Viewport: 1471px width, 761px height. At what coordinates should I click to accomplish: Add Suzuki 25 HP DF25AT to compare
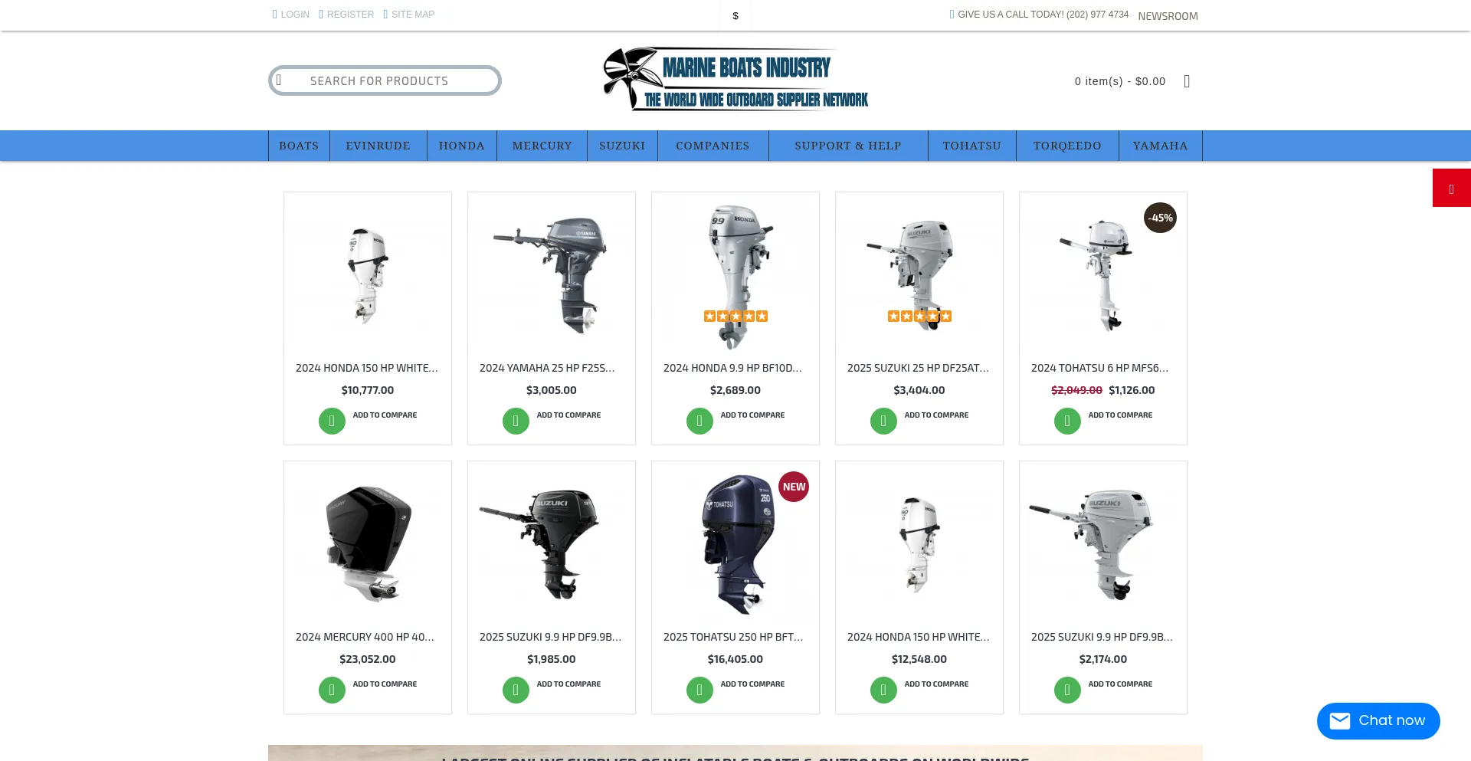[x=936, y=415]
